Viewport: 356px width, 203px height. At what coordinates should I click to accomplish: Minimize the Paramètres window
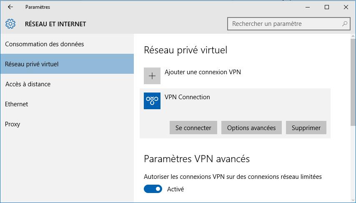pos(308,7)
